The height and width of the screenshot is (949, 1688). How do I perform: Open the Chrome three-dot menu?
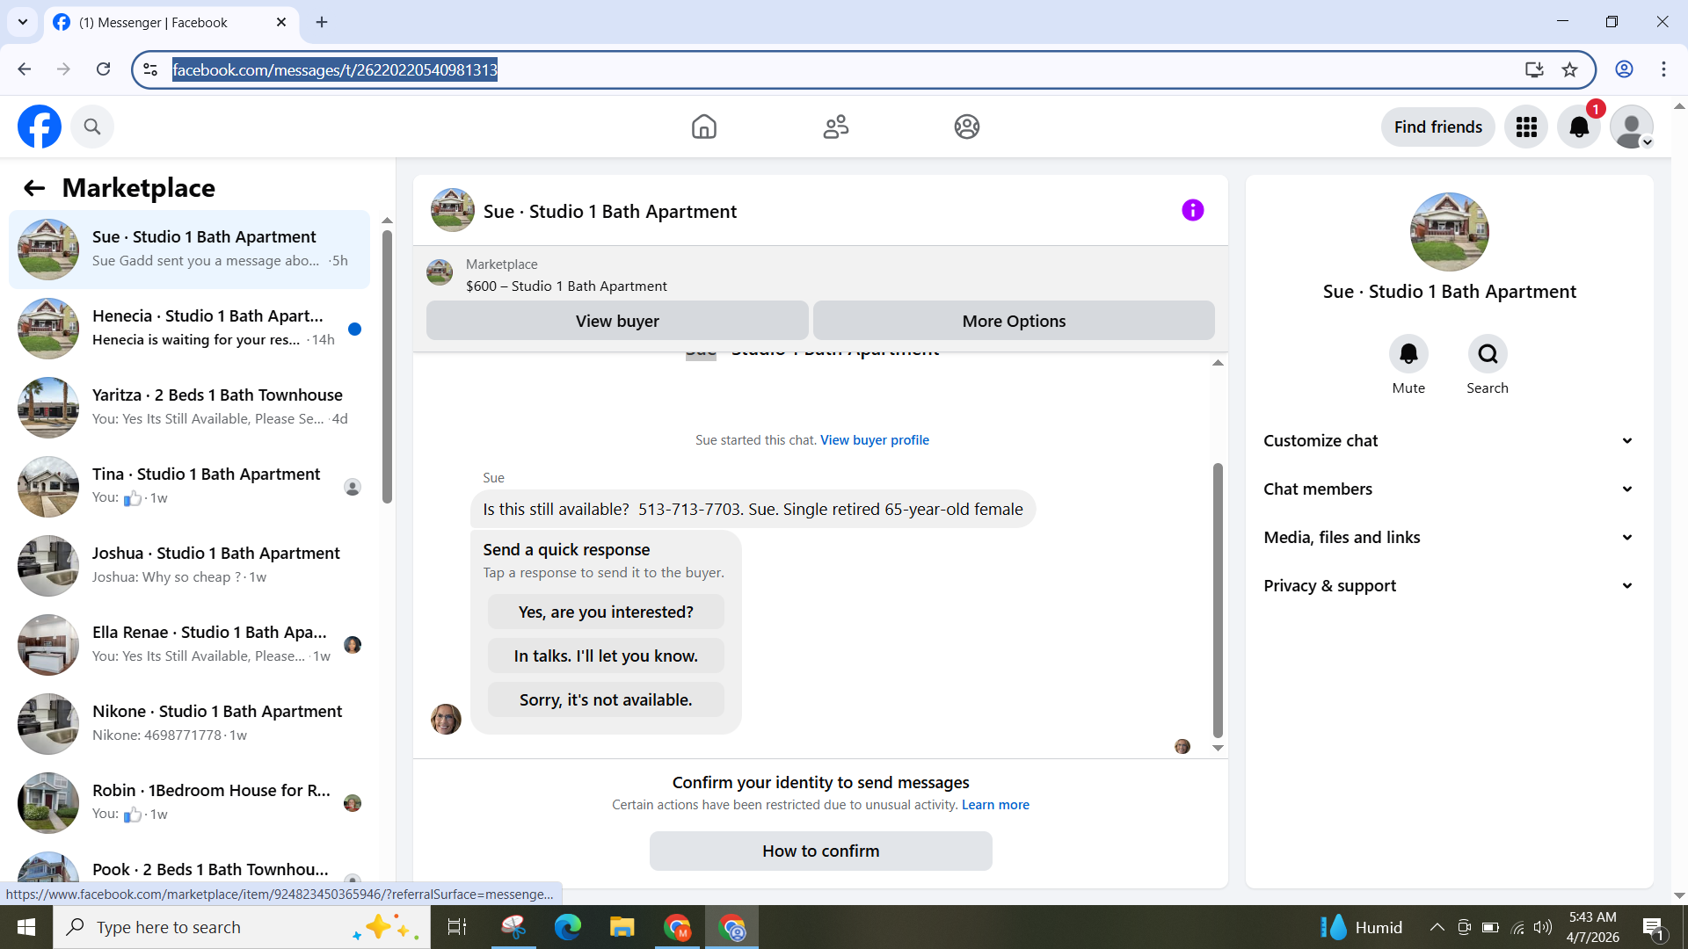tap(1663, 69)
